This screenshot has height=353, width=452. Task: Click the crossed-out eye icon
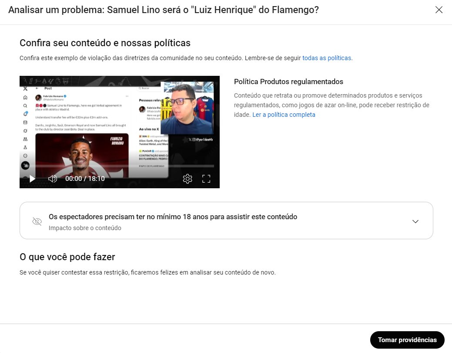(x=37, y=221)
